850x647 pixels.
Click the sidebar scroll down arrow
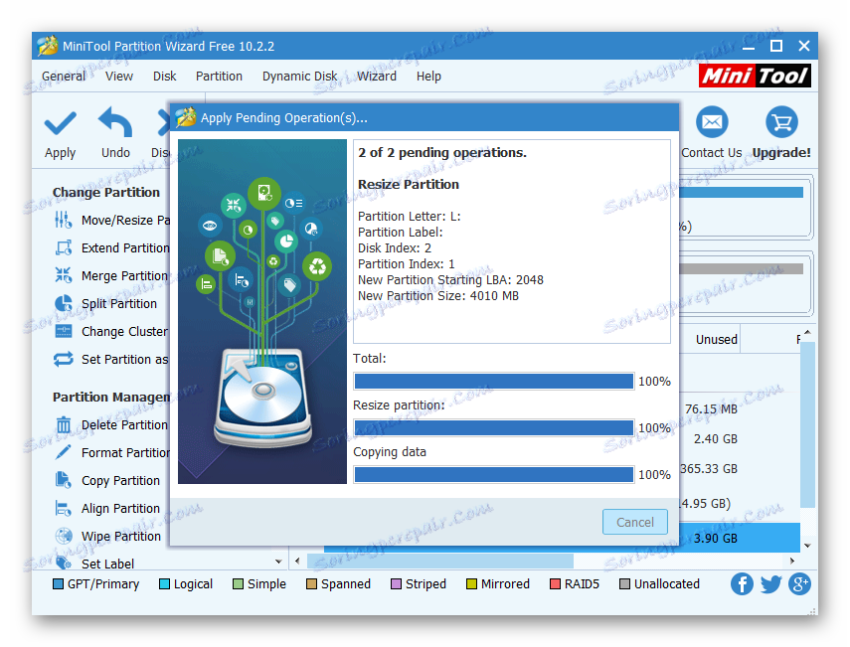[278, 562]
